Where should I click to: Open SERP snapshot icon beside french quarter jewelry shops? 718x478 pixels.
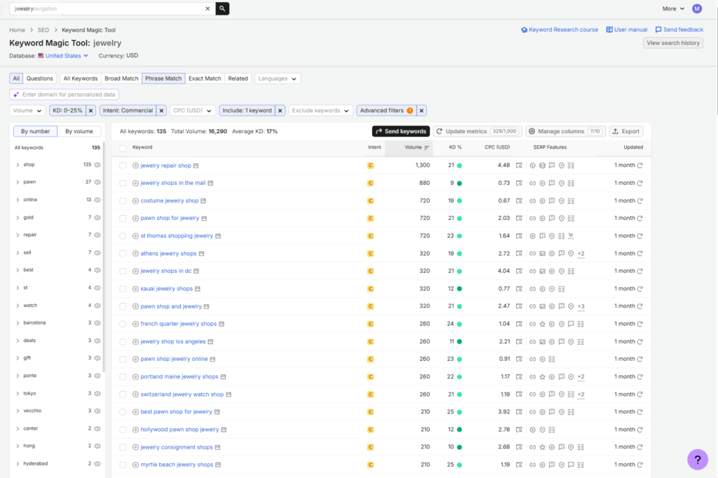click(222, 325)
